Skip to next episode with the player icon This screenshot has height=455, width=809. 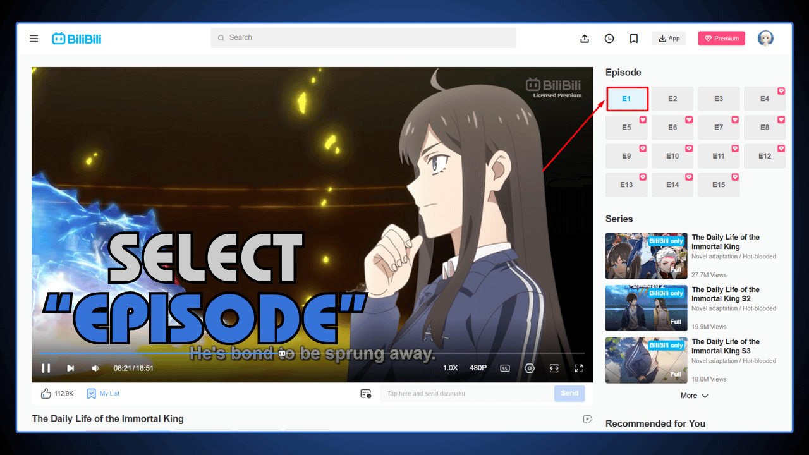click(70, 368)
